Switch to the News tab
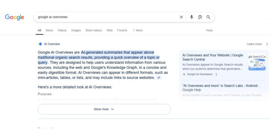270x135 pixels. (x=49, y=30)
